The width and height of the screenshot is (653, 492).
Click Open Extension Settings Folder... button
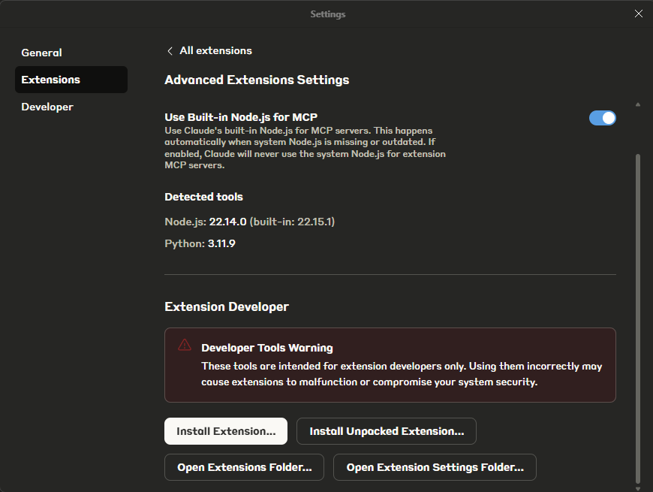tap(435, 467)
